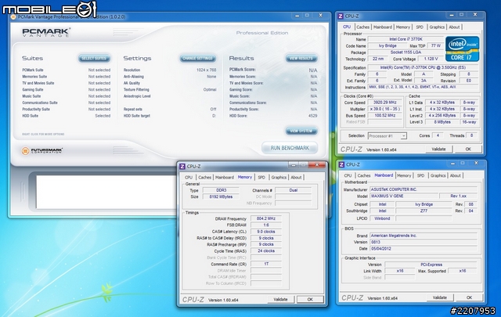Click the Core Voltage 1.128 V value
Viewport: 501px width, 317px height.
point(431,59)
